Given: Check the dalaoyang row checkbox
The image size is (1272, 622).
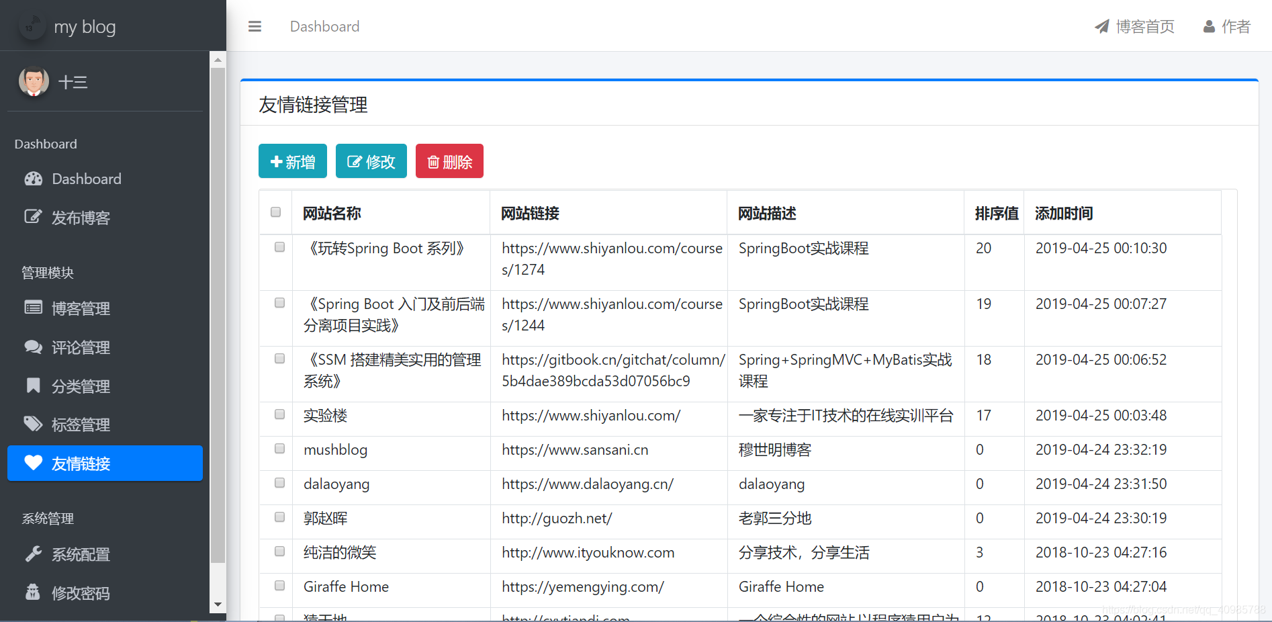Looking at the screenshot, I should [x=279, y=483].
